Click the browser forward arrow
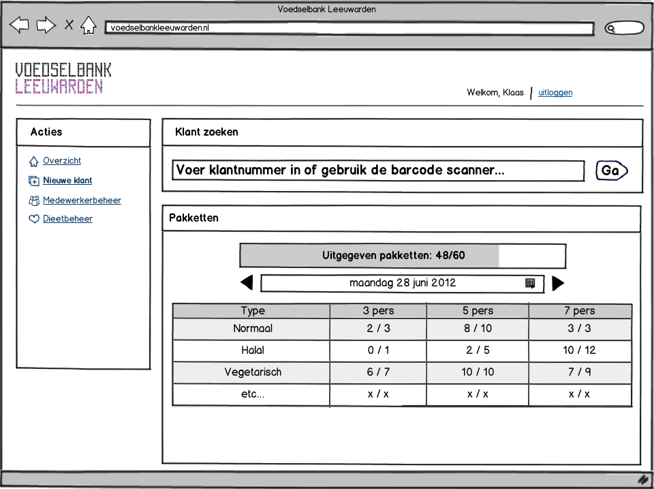Image resolution: width=654 pixels, height=489 pixels. pyautogui.click(x=46, y=25)
